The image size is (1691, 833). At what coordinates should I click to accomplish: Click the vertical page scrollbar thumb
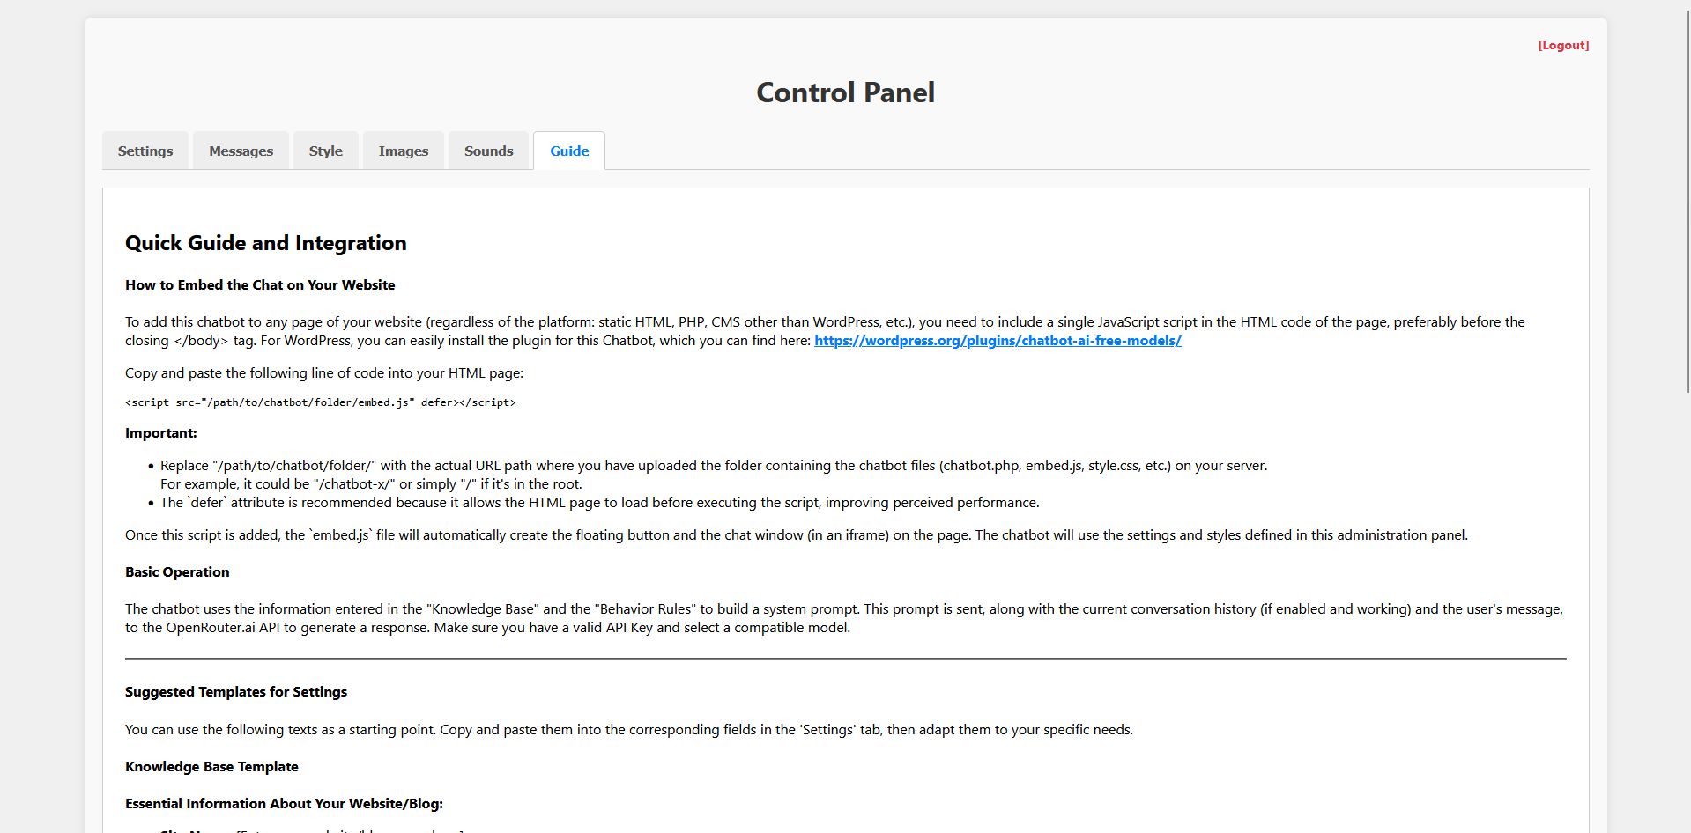click(x=1687, y=194)
